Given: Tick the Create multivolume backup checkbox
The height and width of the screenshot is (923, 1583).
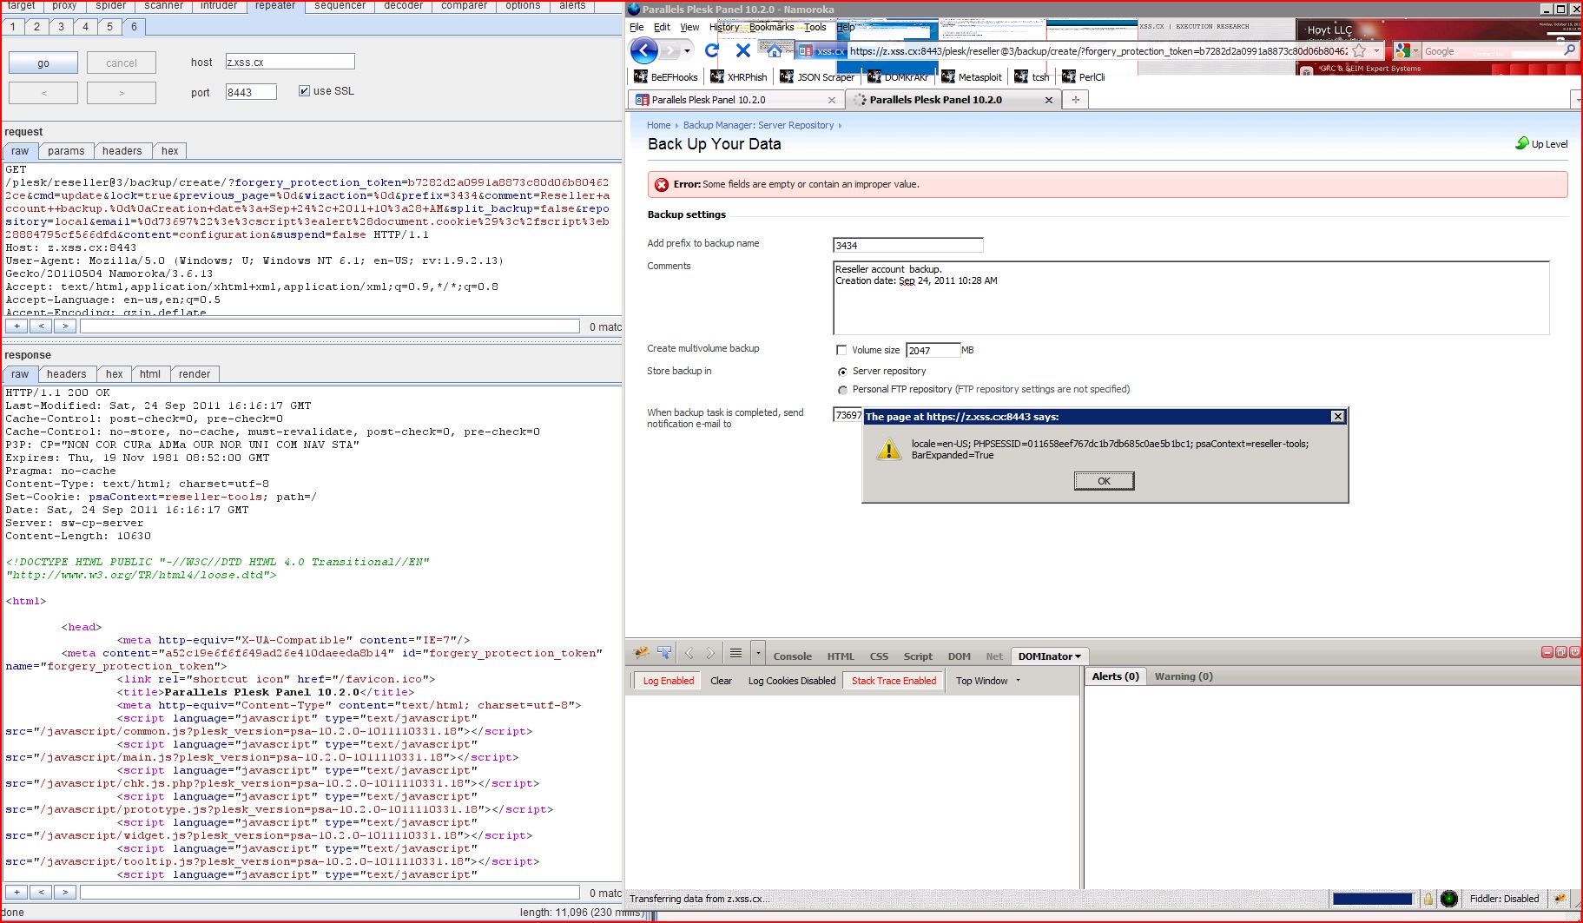Looking at the screenshot, I should coord(841,350).
